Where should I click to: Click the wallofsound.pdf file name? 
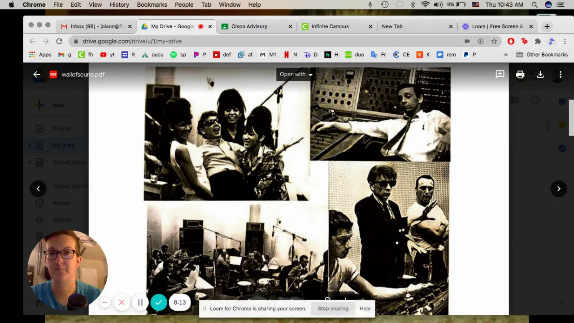(83, 74)
